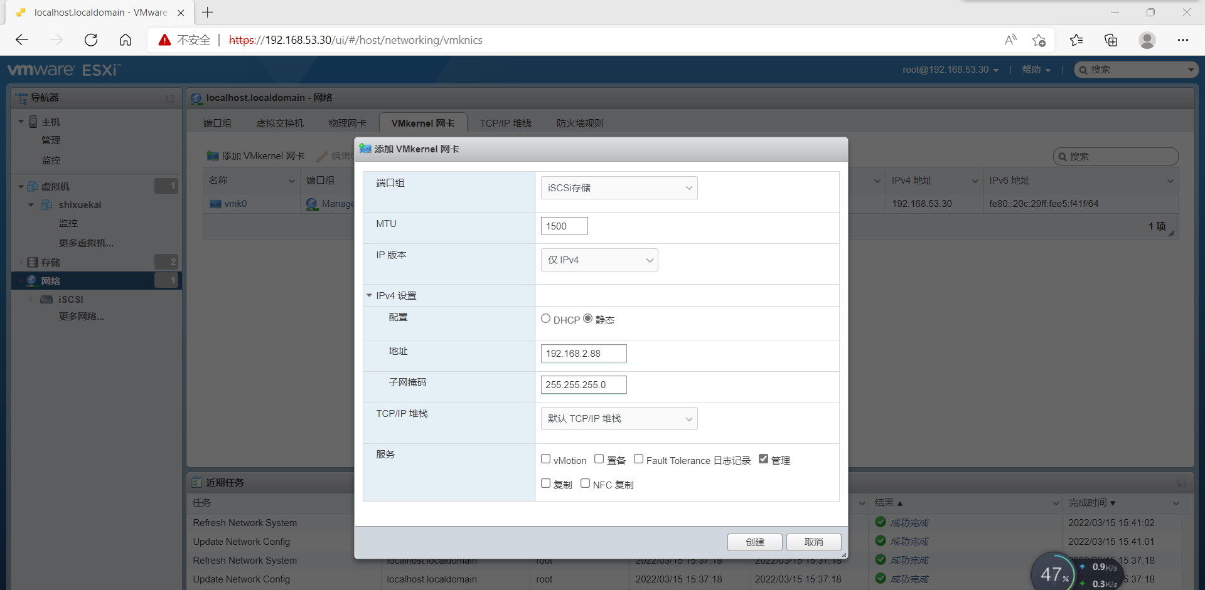Enable the NFC replication checkbox

pyautogui.click(x=585, y=483)
